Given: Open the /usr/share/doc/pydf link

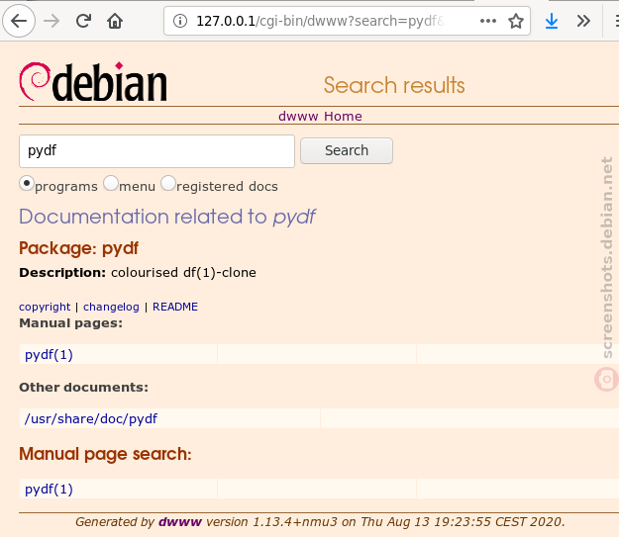Looking at the screenshot, I should [91, 418].
